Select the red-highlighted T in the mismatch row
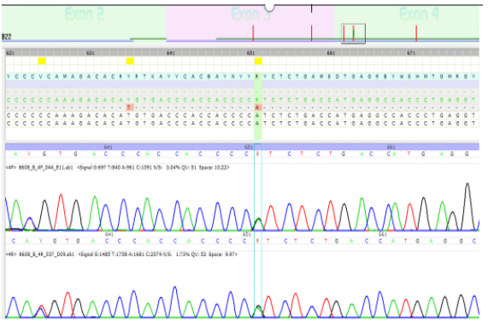494x320 pixels. [x=130, y=108]
